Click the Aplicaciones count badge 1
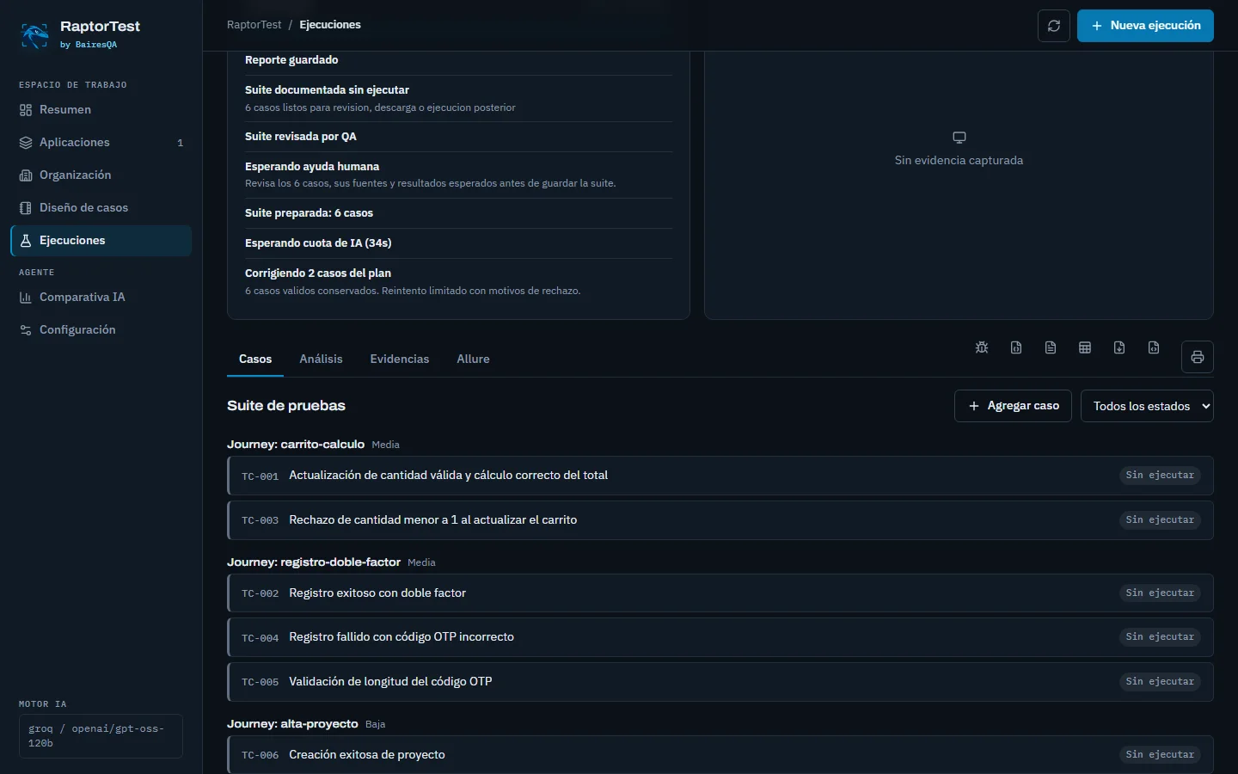Viewport: 1238px width, 774px height. click(x=180, y=143)
